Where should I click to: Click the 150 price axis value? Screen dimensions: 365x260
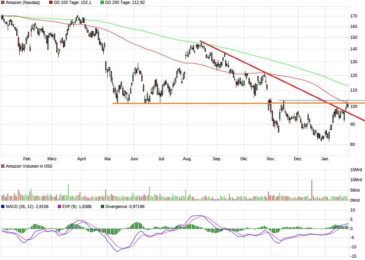[354, 37]
